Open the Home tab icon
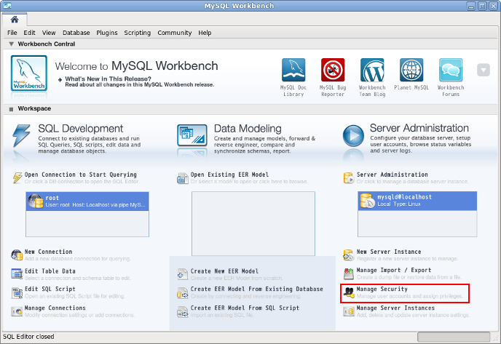The height and width of the screenshot is (344, 501). [15, 20]
